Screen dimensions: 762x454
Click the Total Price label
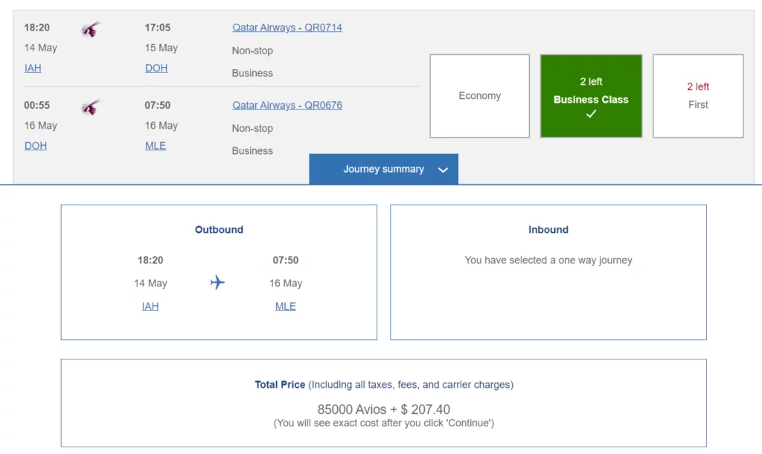click(280, 385)
